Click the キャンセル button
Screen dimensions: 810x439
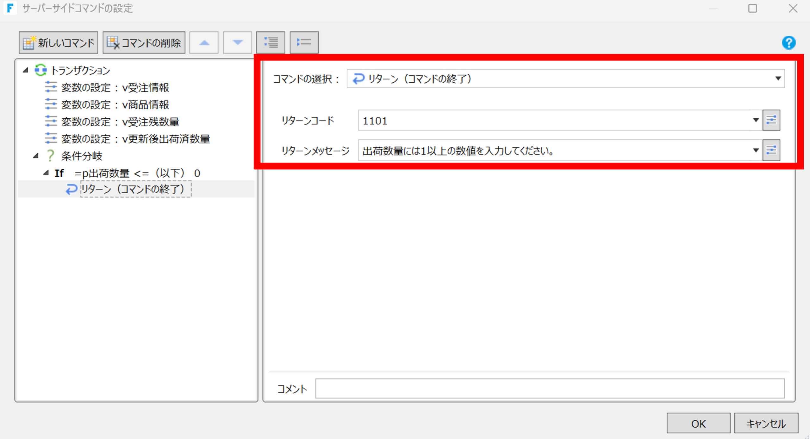766,423
